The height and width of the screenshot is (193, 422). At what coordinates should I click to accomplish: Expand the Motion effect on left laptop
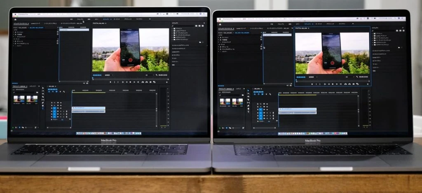click(14, 32)
